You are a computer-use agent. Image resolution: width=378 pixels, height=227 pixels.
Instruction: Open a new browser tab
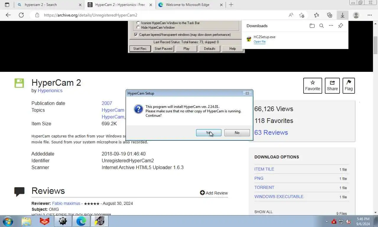[x=231, y=5]
